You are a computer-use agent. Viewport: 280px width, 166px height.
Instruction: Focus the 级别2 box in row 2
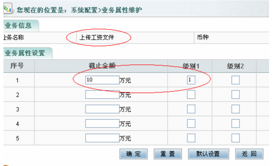236,95
